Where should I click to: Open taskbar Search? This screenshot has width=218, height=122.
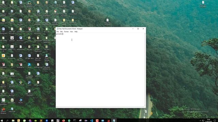pyautogui.click(x=7, y=121)
